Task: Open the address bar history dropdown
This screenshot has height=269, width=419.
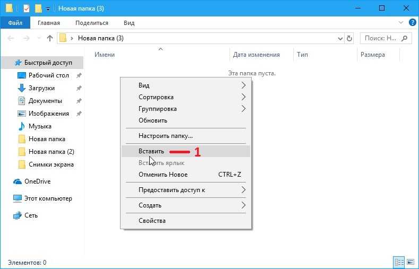Action: [340, 38]
